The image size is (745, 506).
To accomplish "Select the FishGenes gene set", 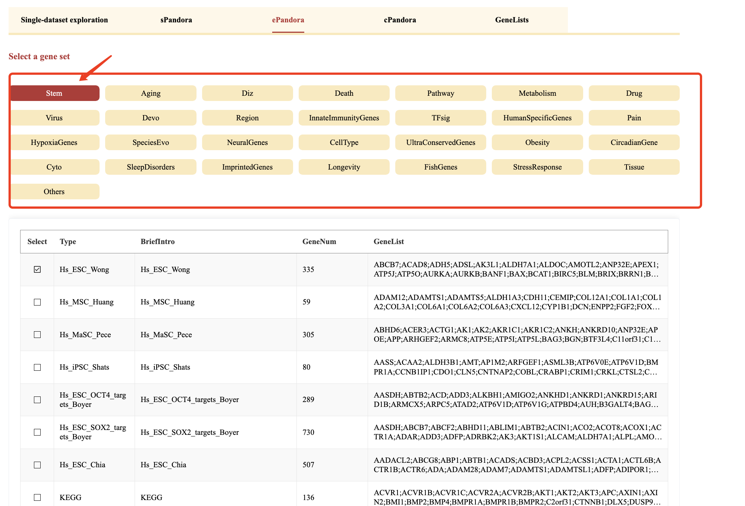I will click(440, 167).
